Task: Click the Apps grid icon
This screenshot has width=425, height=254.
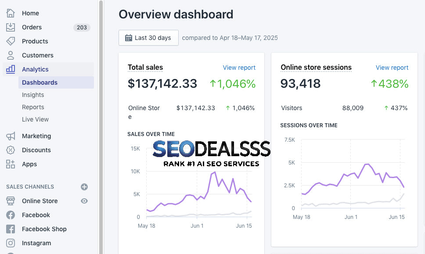Action: (10, 164)
